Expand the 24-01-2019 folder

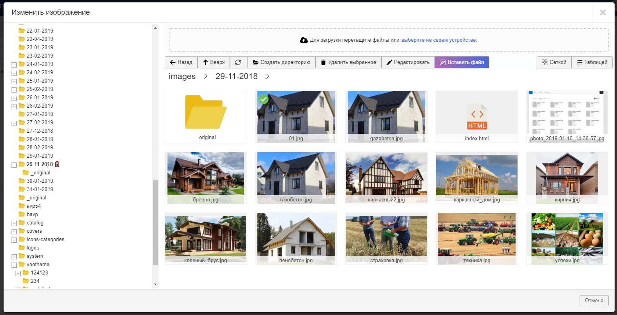14,64
